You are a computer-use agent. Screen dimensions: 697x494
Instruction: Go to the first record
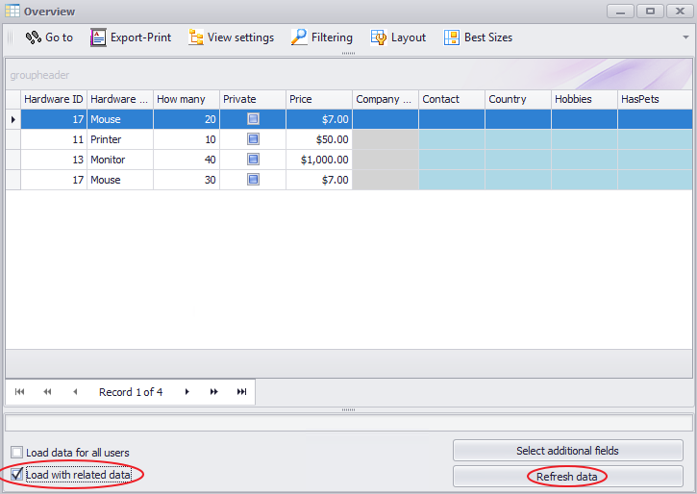coord(20,392)
